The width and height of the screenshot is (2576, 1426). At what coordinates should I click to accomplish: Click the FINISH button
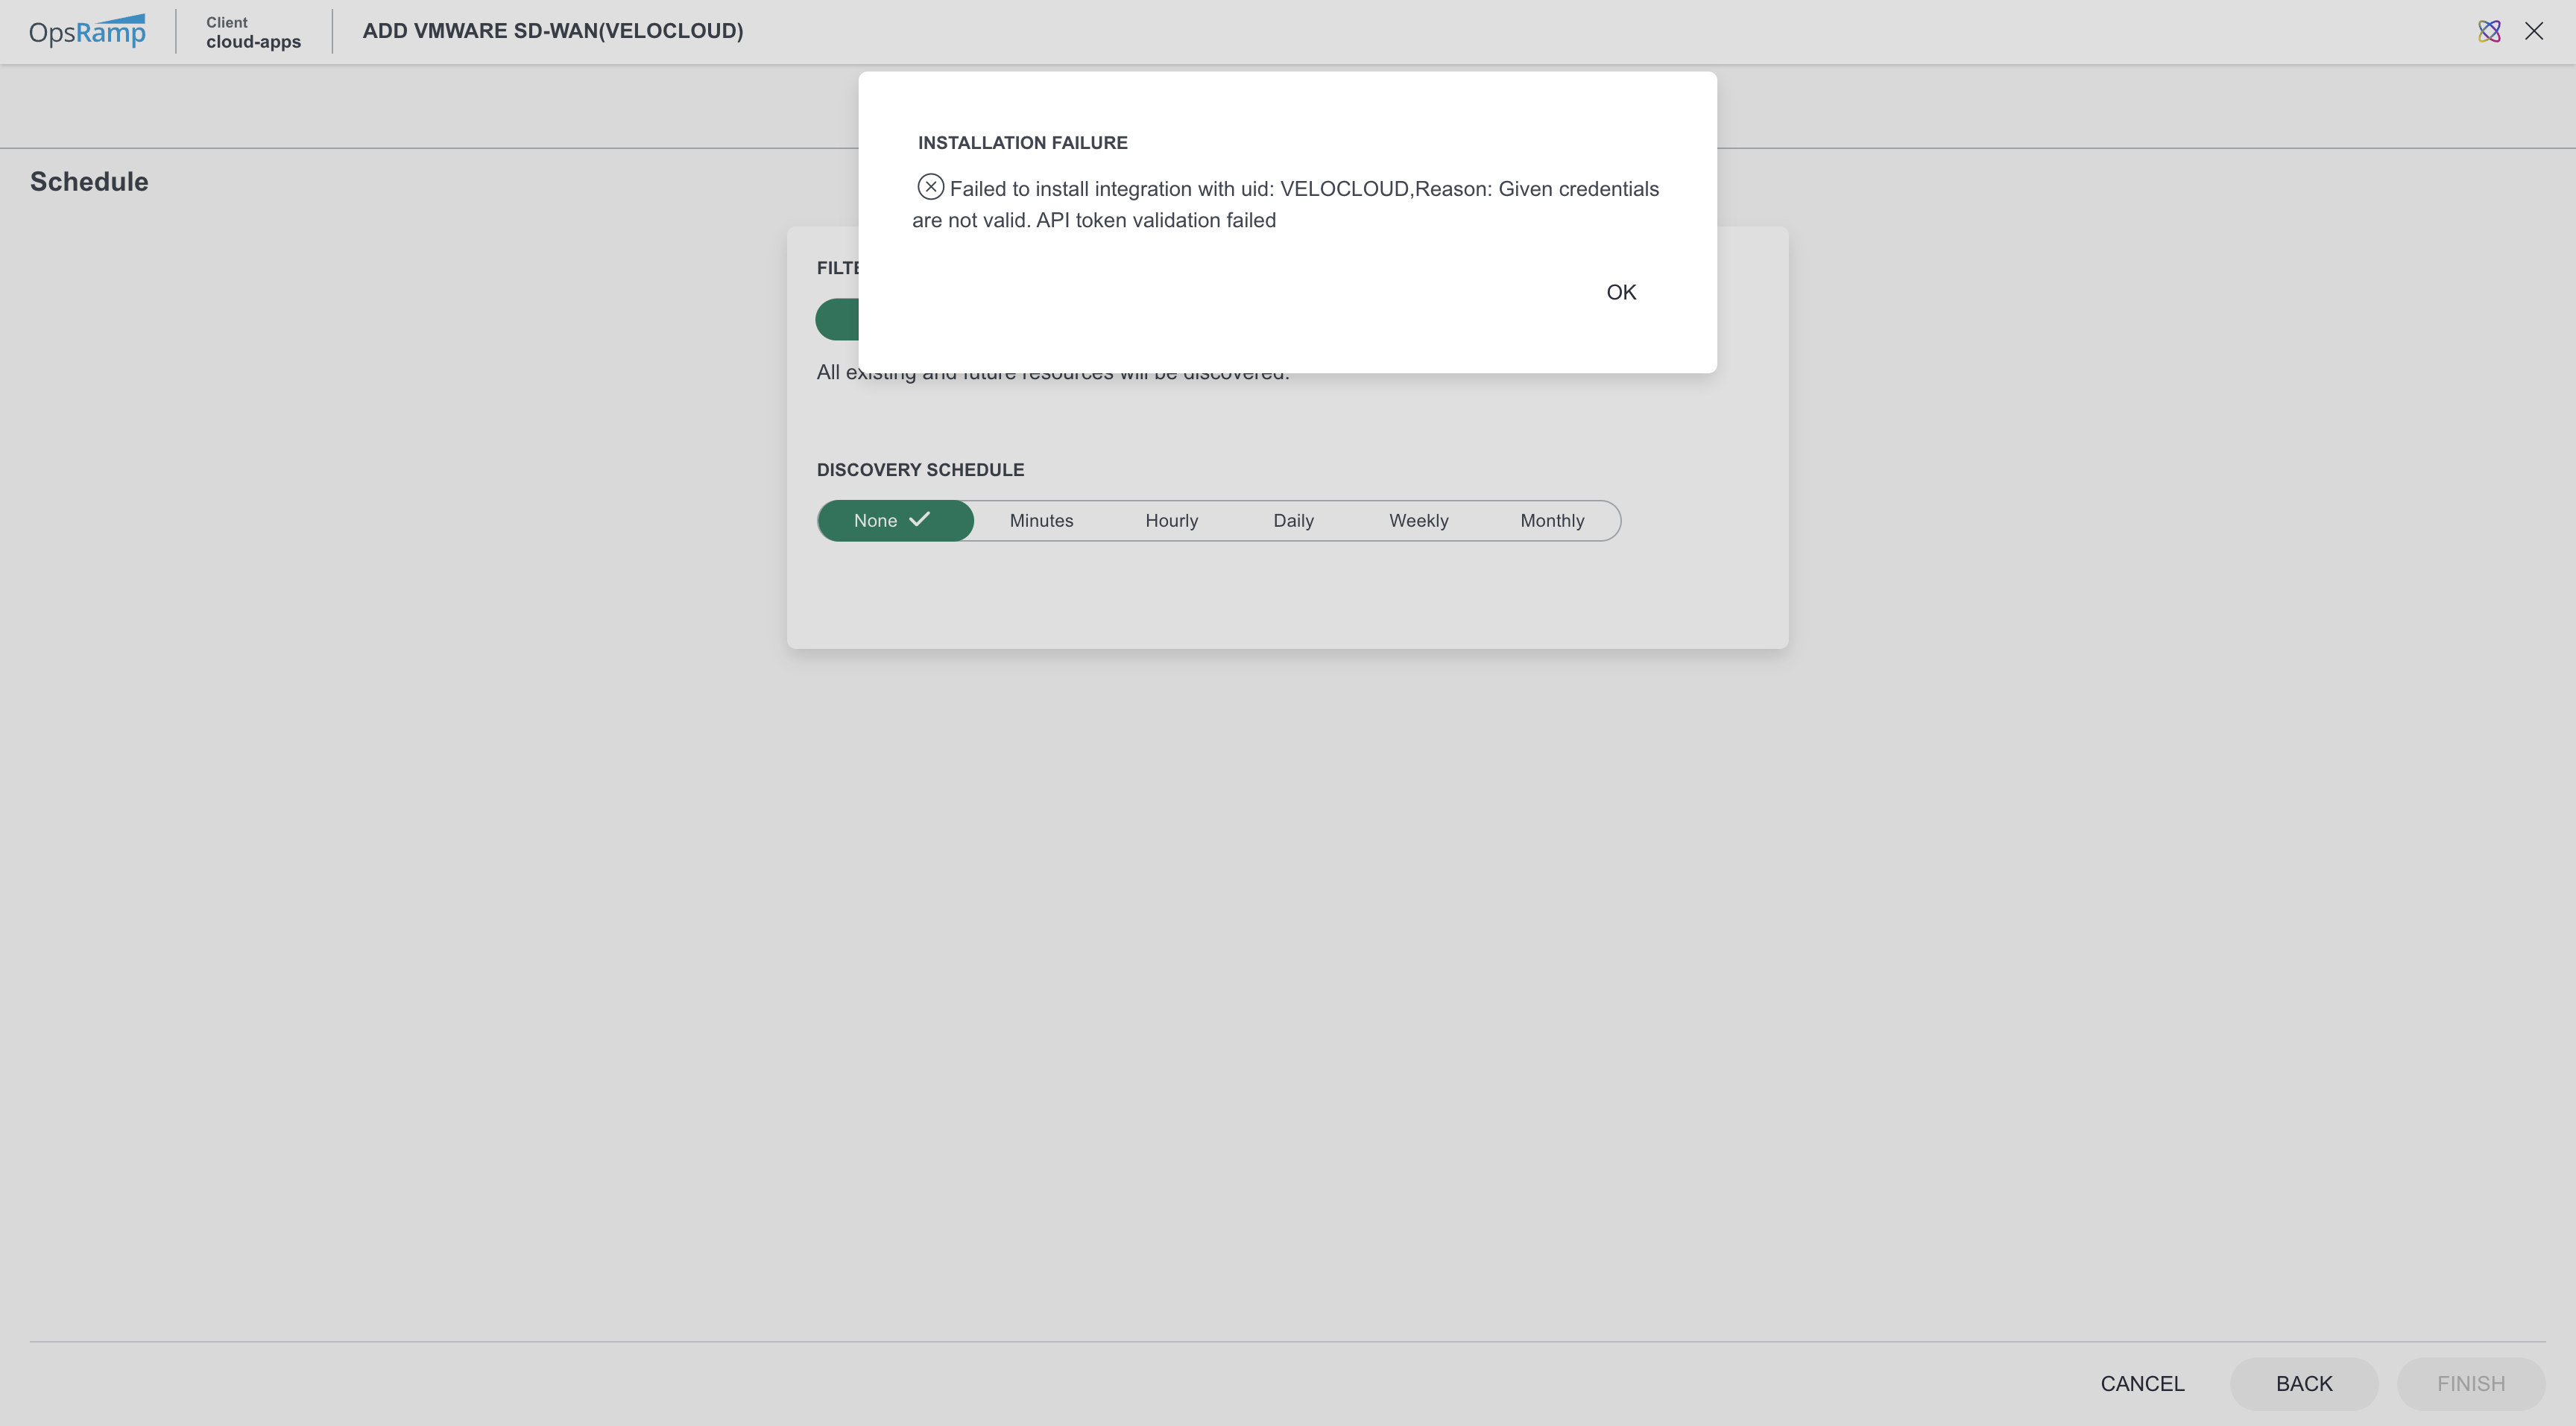2470,1384
